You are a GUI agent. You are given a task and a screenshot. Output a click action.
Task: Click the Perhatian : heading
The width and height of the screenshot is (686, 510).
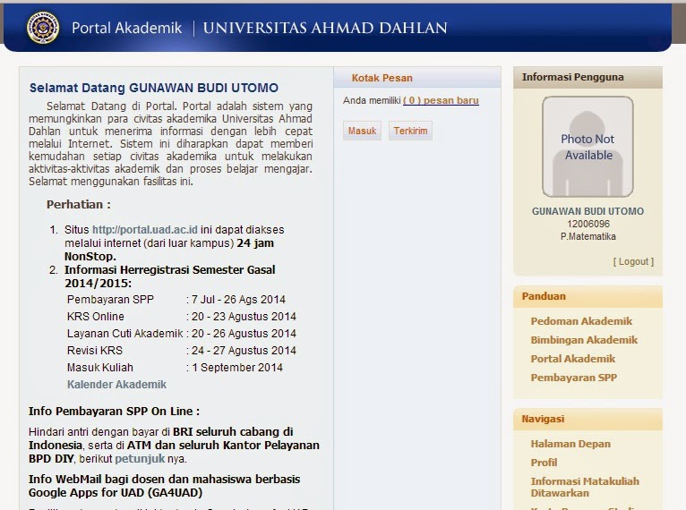[x=78, y=205]
